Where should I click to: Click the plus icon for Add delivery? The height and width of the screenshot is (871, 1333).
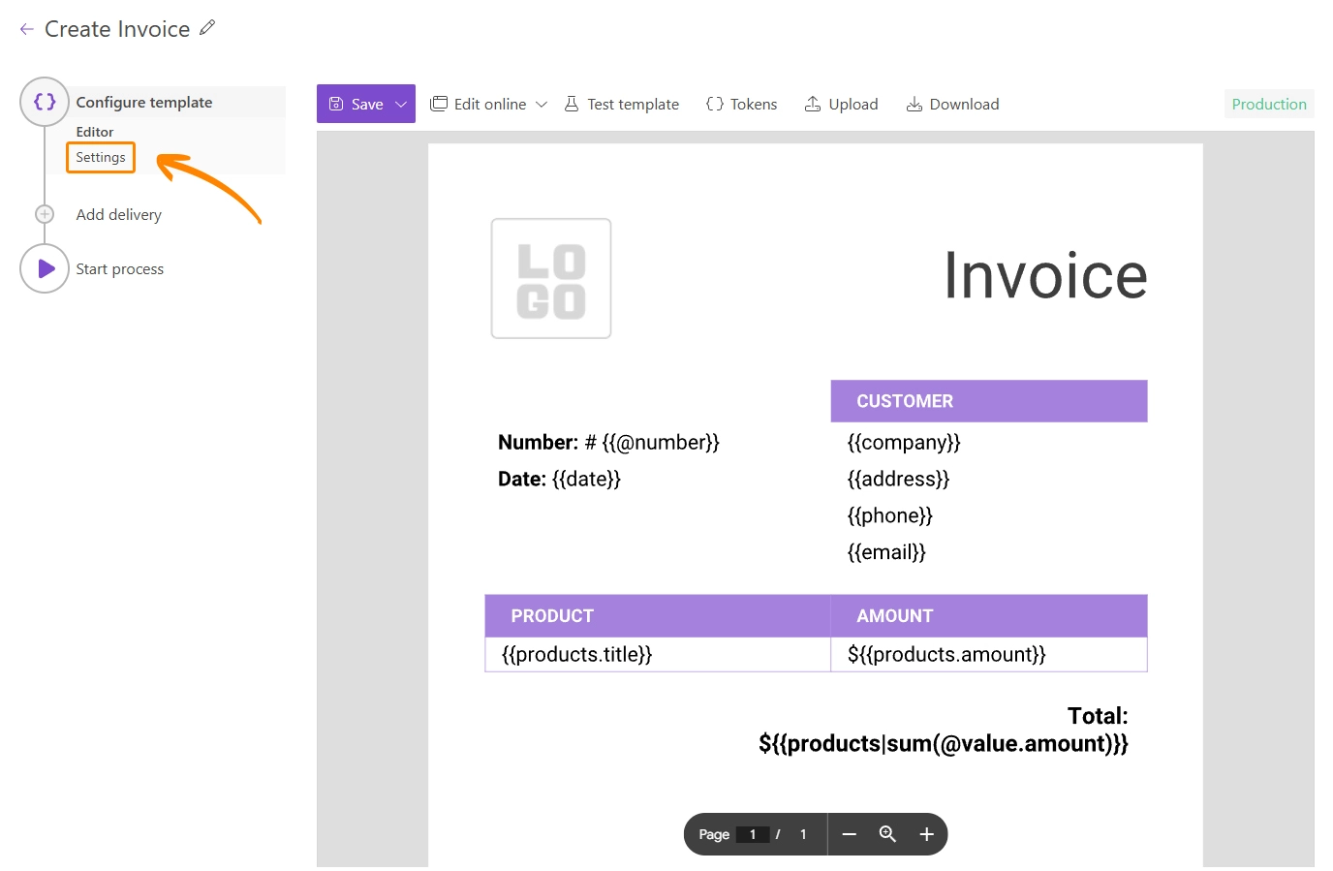(x=45, y=214)
